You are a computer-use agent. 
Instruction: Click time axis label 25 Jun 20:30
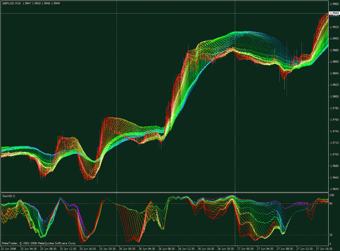click(x=107, y=249)
